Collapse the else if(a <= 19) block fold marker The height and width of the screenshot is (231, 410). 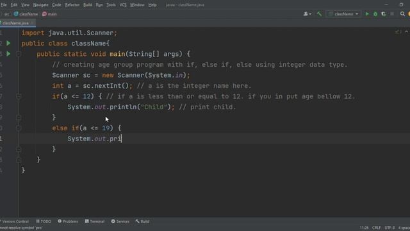click(19, 128)
